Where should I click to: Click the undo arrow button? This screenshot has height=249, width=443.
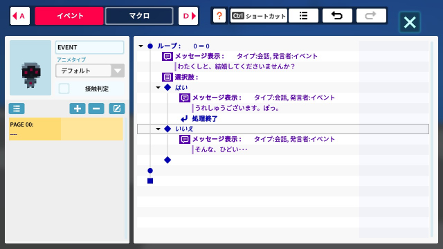click(337, 15)
